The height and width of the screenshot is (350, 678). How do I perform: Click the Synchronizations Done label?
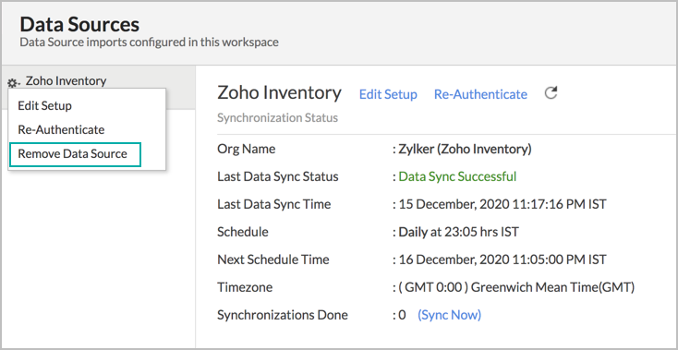click(283, 315)
